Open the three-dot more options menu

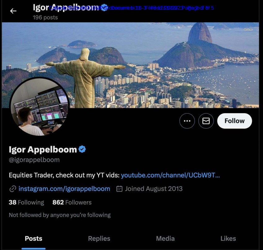point(187,121)
